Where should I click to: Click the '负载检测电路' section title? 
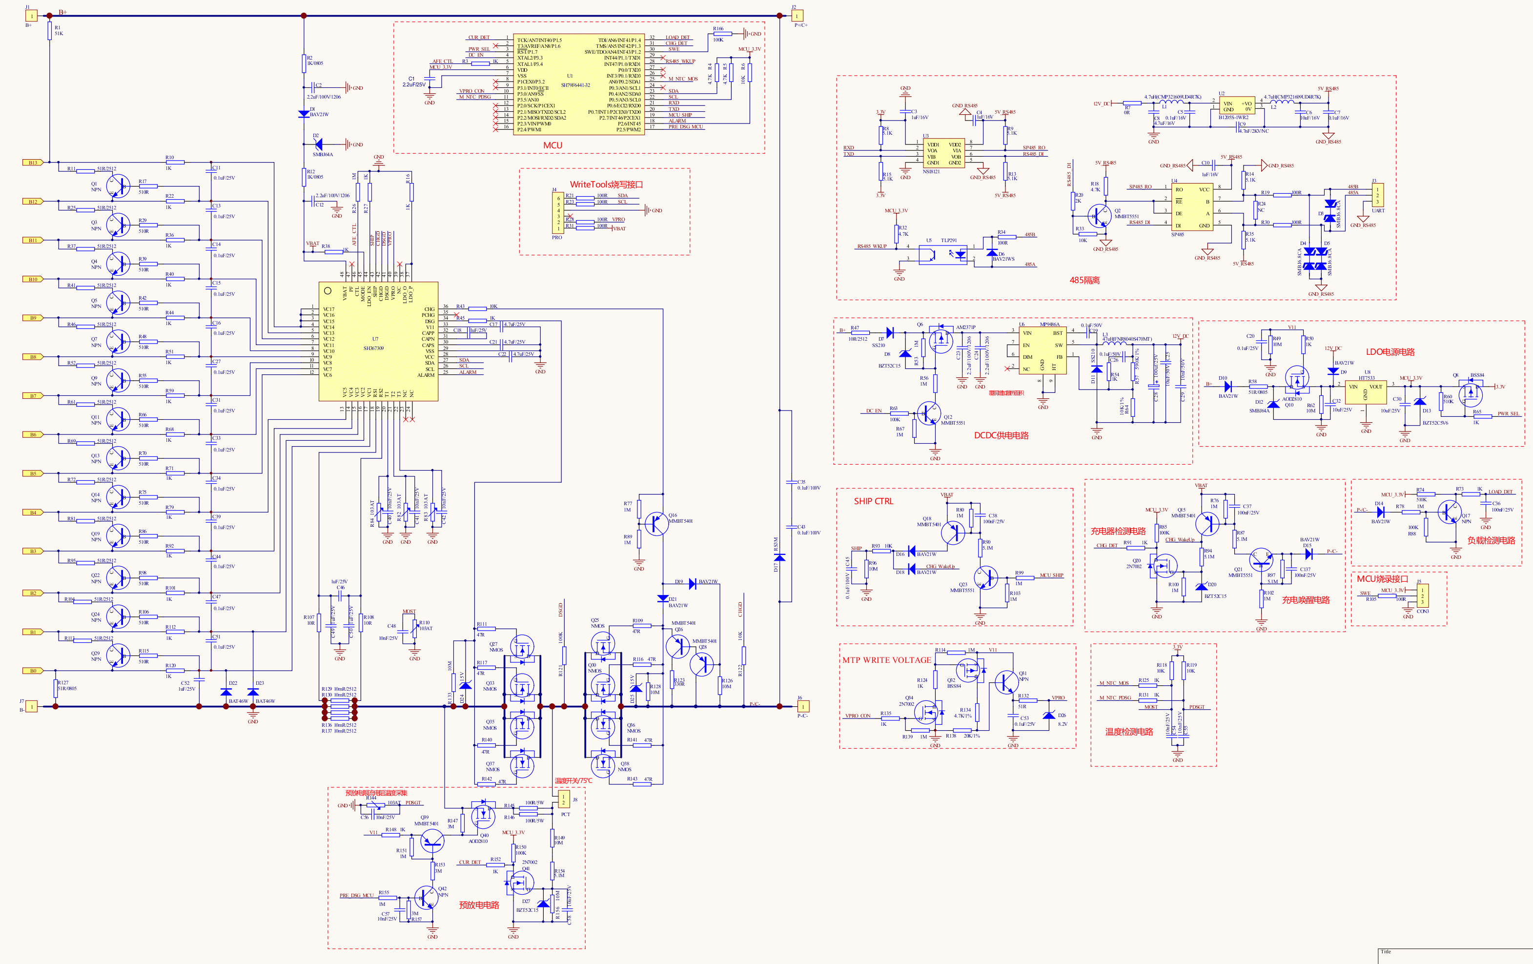tap(1491, 541)
